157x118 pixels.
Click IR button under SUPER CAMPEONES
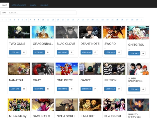pos(143,89)
